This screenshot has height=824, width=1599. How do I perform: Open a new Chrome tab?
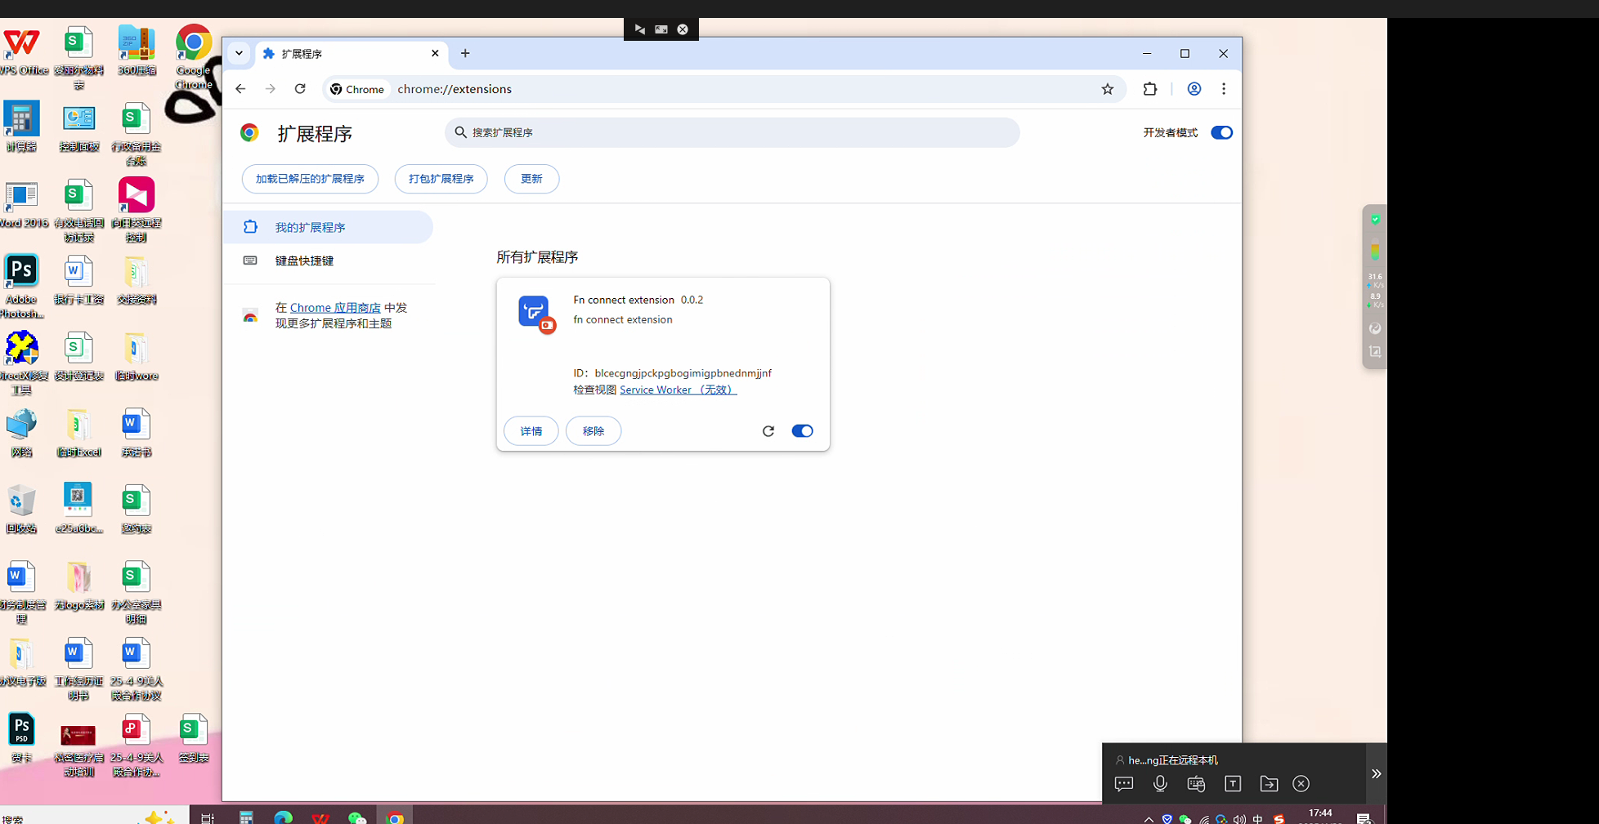click(x=465, y=53)
